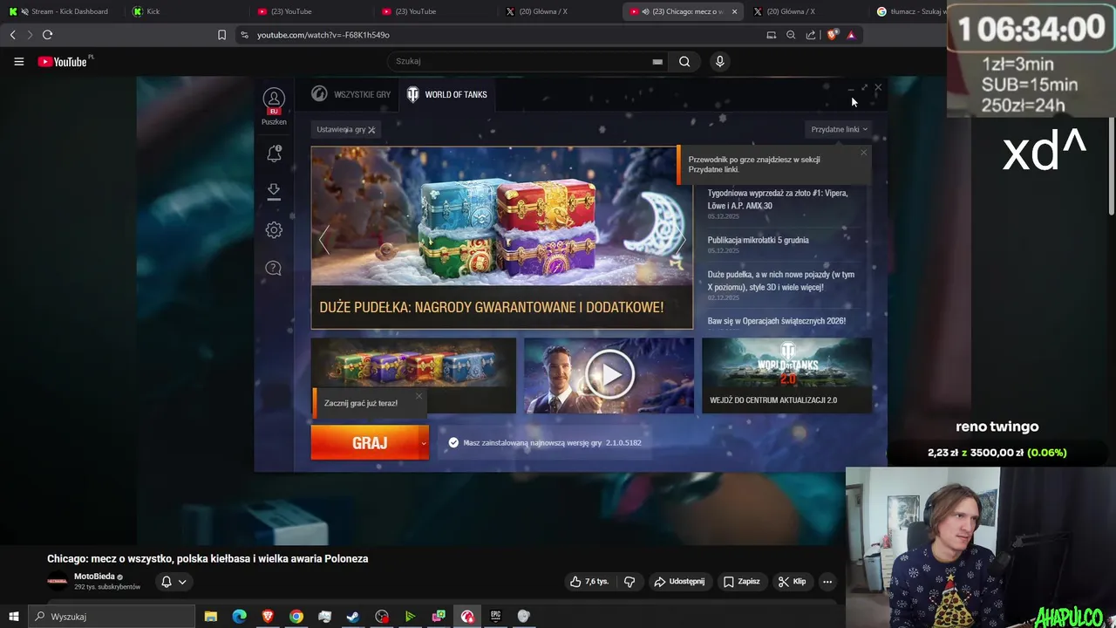Open the browser zoom-out magnifier icon
The height and width of the screenshot is (628, 1116).
[x=791, y=35]
